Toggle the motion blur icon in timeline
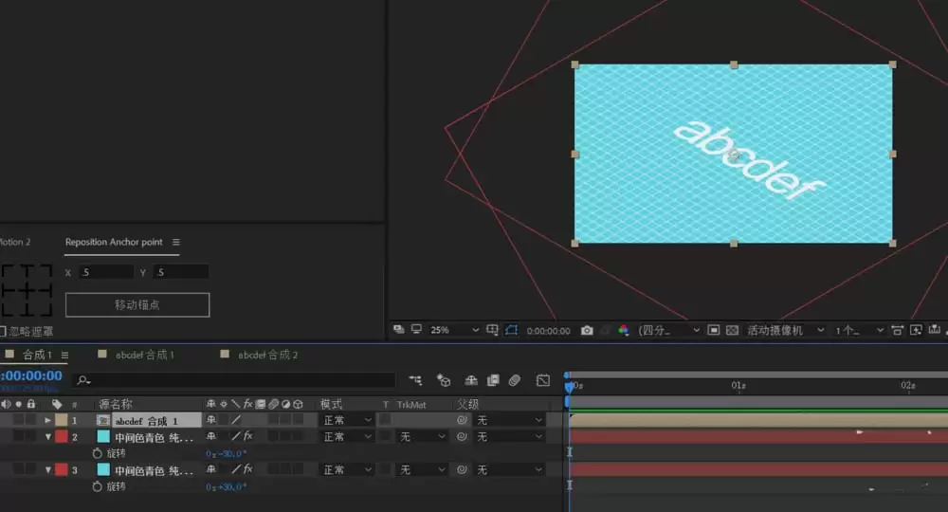Image resolution: width=948 pixels, height=512 pixels. (514, 380)
